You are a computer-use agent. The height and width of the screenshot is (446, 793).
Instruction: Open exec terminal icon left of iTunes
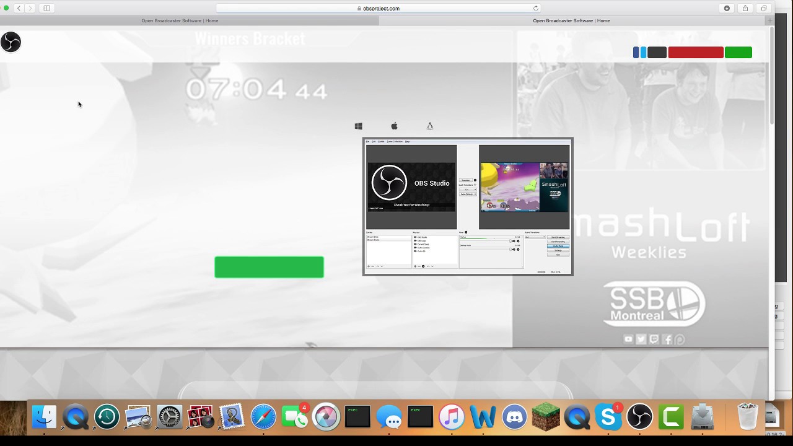tap(420, 417)
